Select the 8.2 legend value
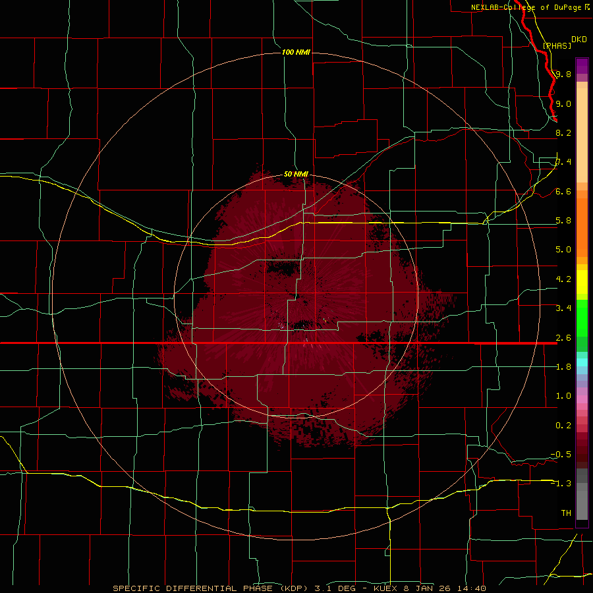This screenshot has width=593, height=593. point(563,132)
